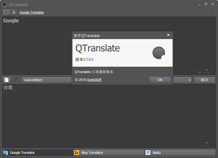Image resolution: width=218 pixels, height=158 pixels.
Task: Click the version text 版本5.7.0.3
Action: tap(84, 59)
